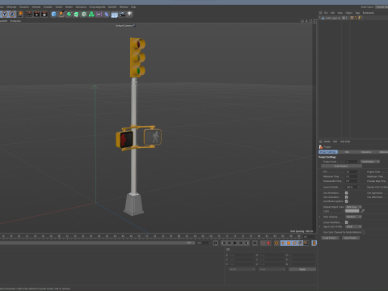388x291 pixels.
Task: Click the timeline preview range bar
Action: click(x=97, y=242)
